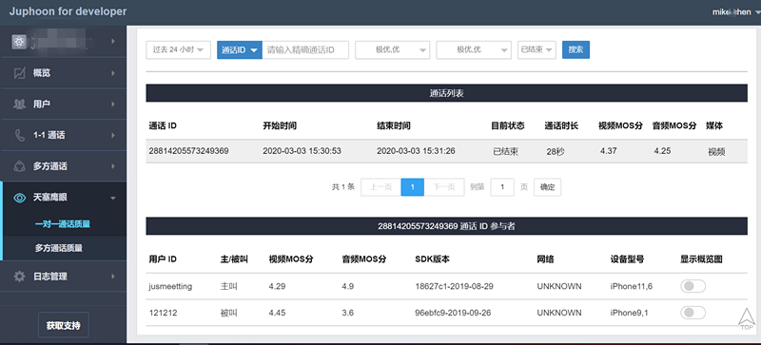Image resolution: width=761 pixels, height=345 pixels.
Task: Enable overview toggle for user 121212
Action: (693, 313)
